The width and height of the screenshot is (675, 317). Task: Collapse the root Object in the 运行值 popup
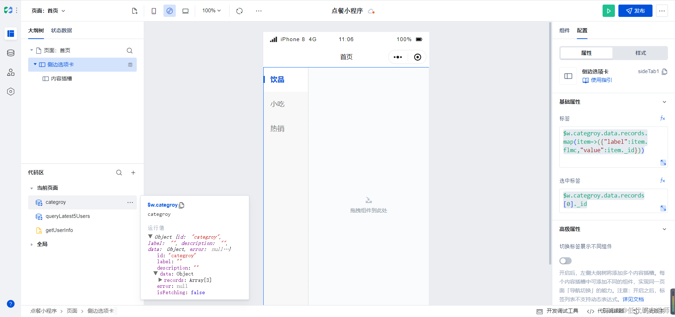tap(150, 237)
